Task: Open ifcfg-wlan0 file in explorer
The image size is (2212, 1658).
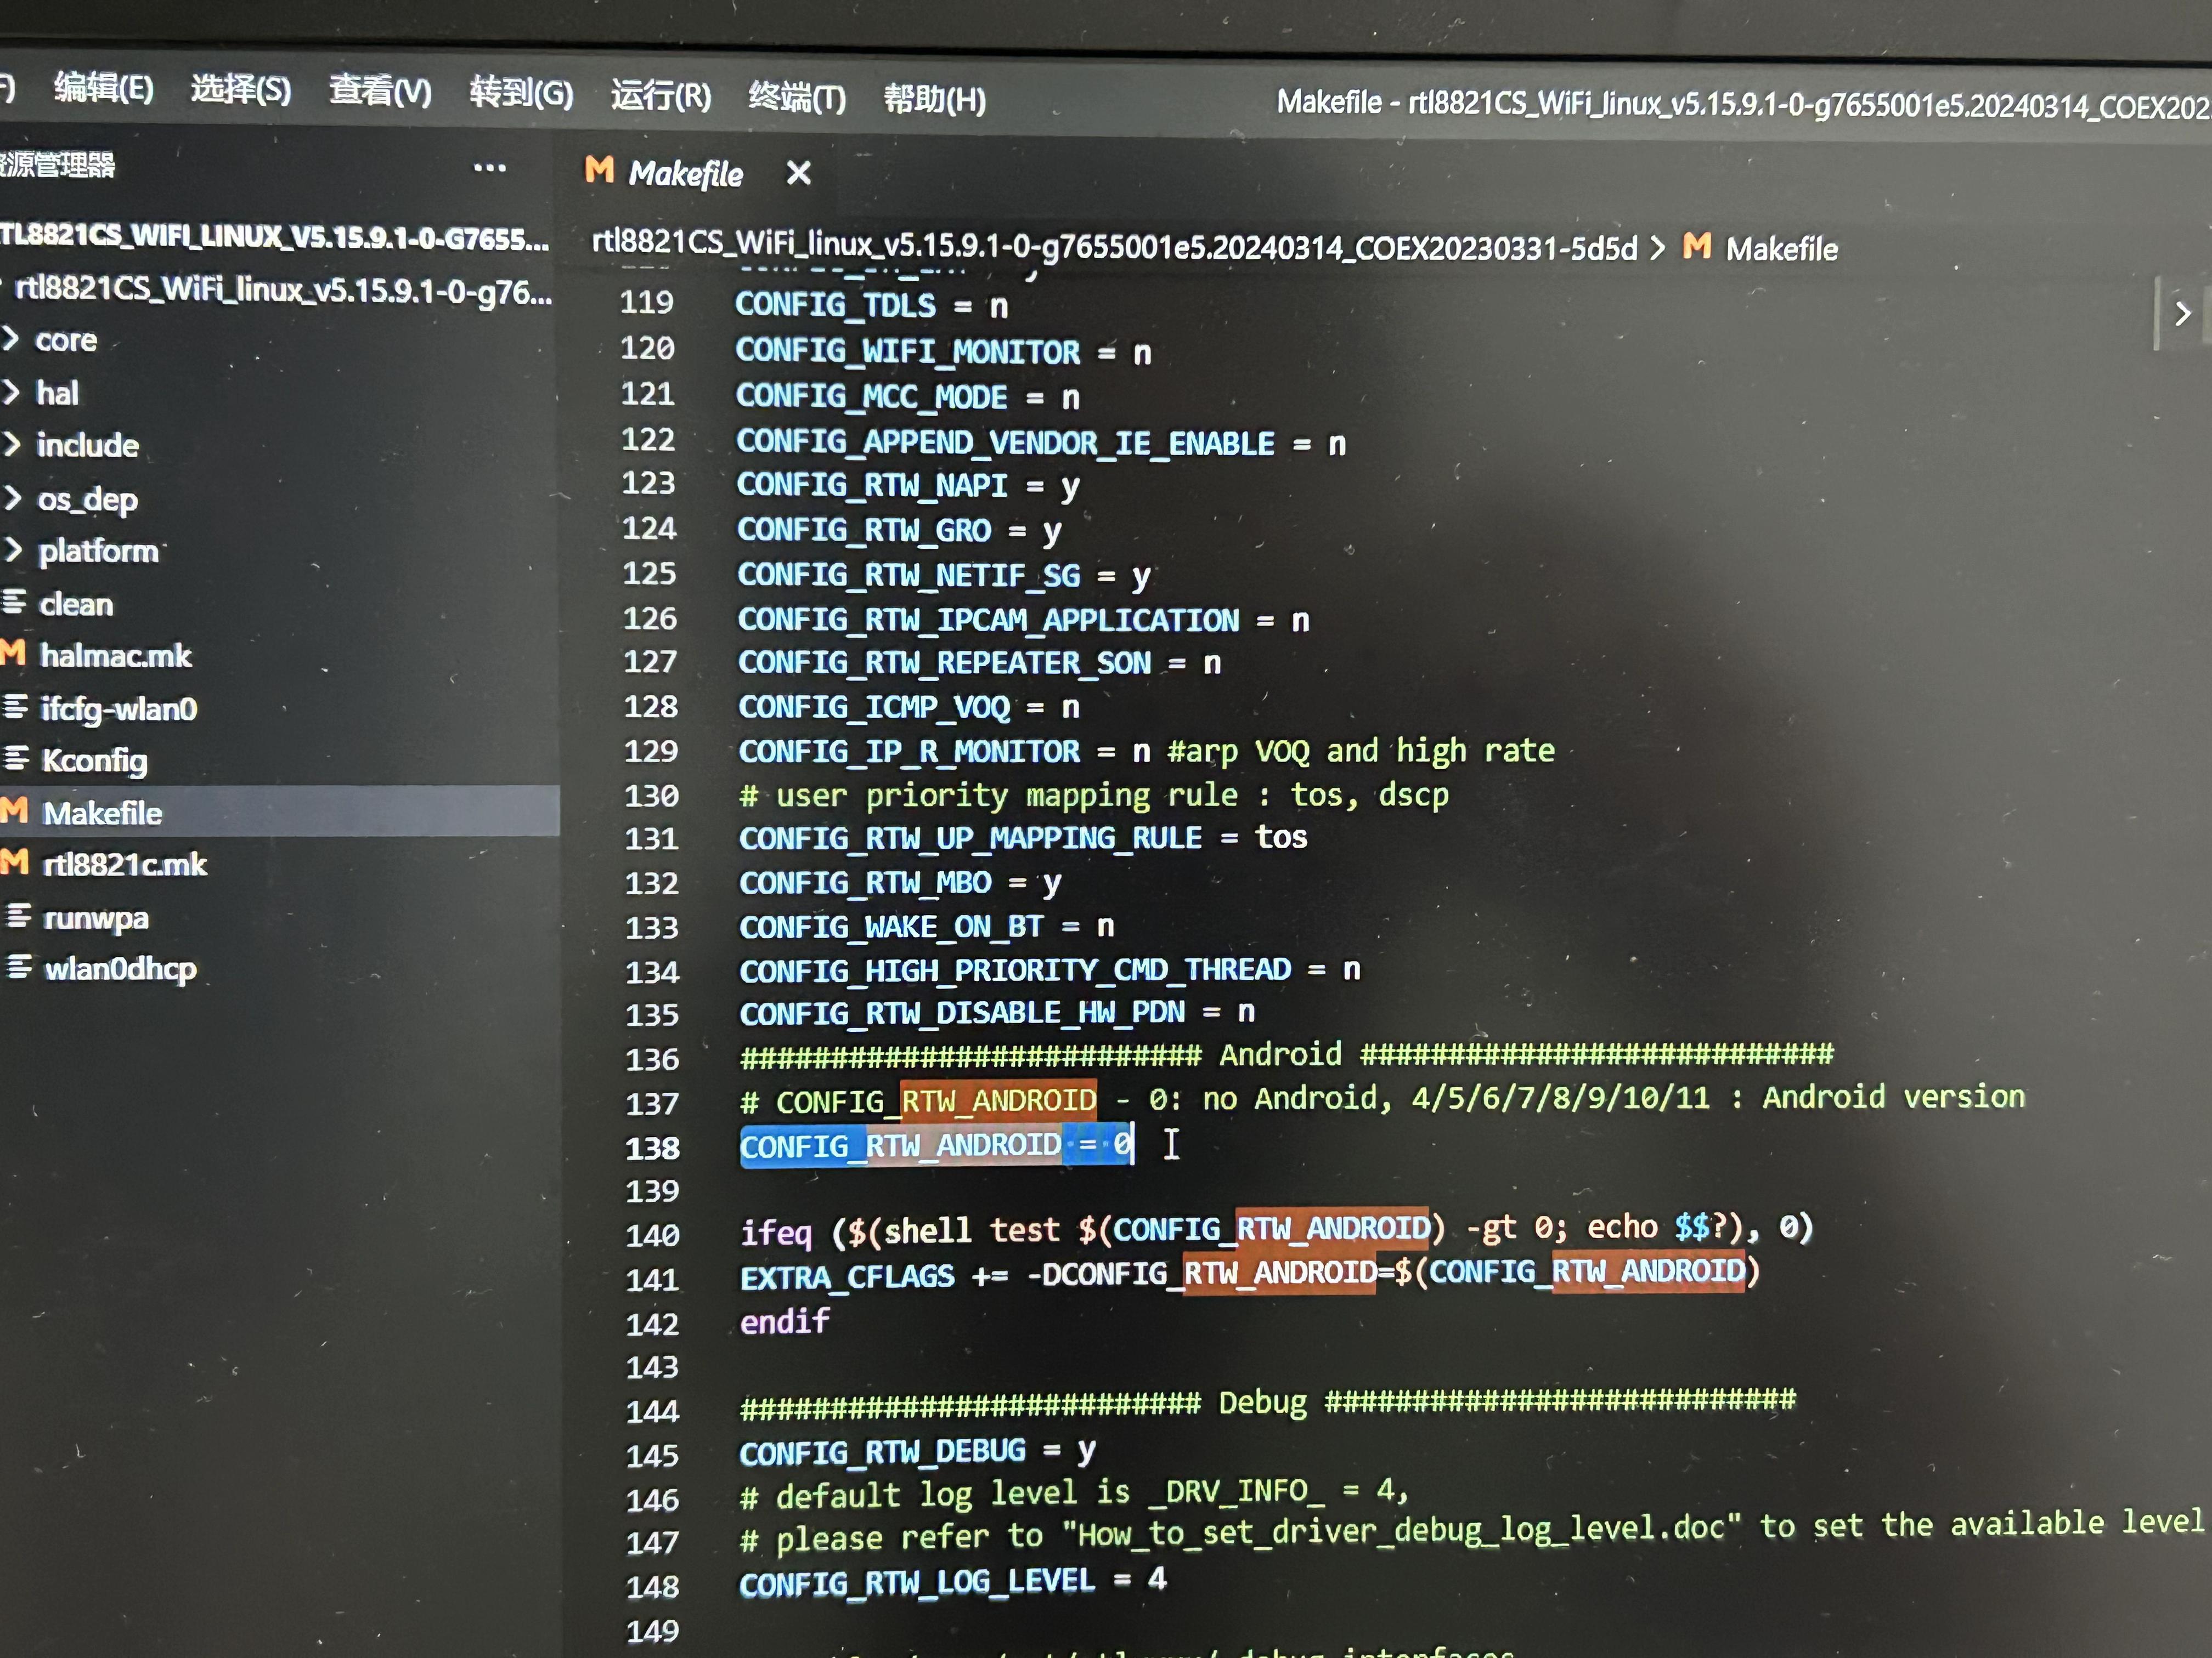Action: click(118, 708)
